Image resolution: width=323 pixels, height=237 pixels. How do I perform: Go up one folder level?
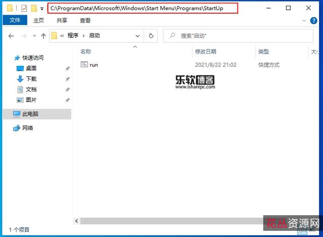[x=43, y=36]
